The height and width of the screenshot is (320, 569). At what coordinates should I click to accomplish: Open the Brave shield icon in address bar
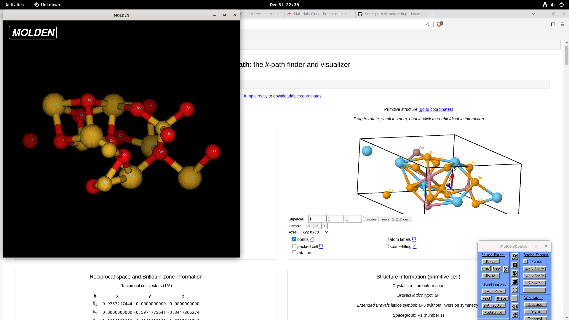pos(439,25)
